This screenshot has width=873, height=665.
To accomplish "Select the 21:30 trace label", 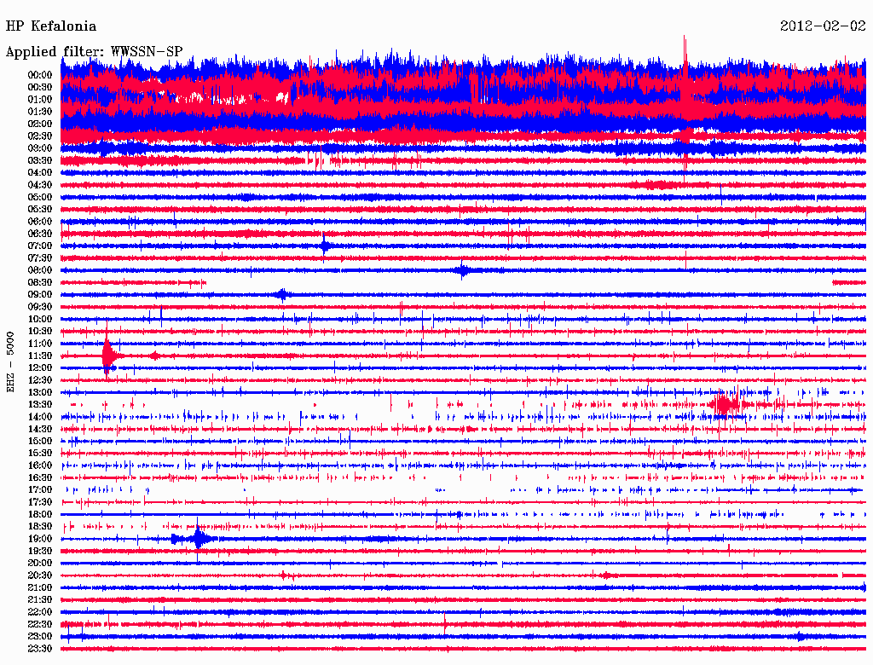I will click(x=39, y=600).
